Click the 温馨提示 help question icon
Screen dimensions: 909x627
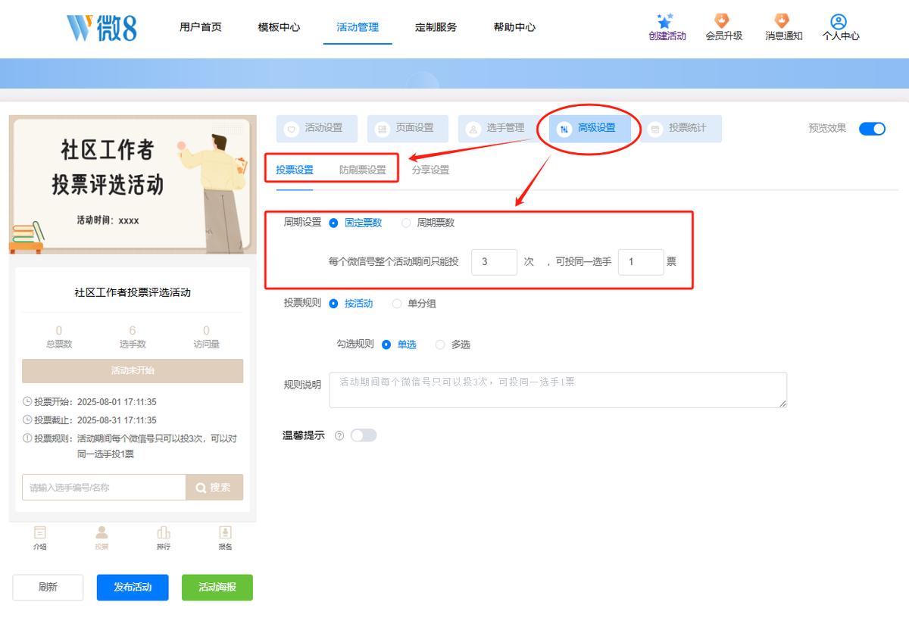[339, 435]
